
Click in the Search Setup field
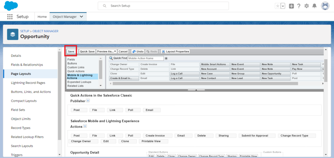tap(163, 6)
